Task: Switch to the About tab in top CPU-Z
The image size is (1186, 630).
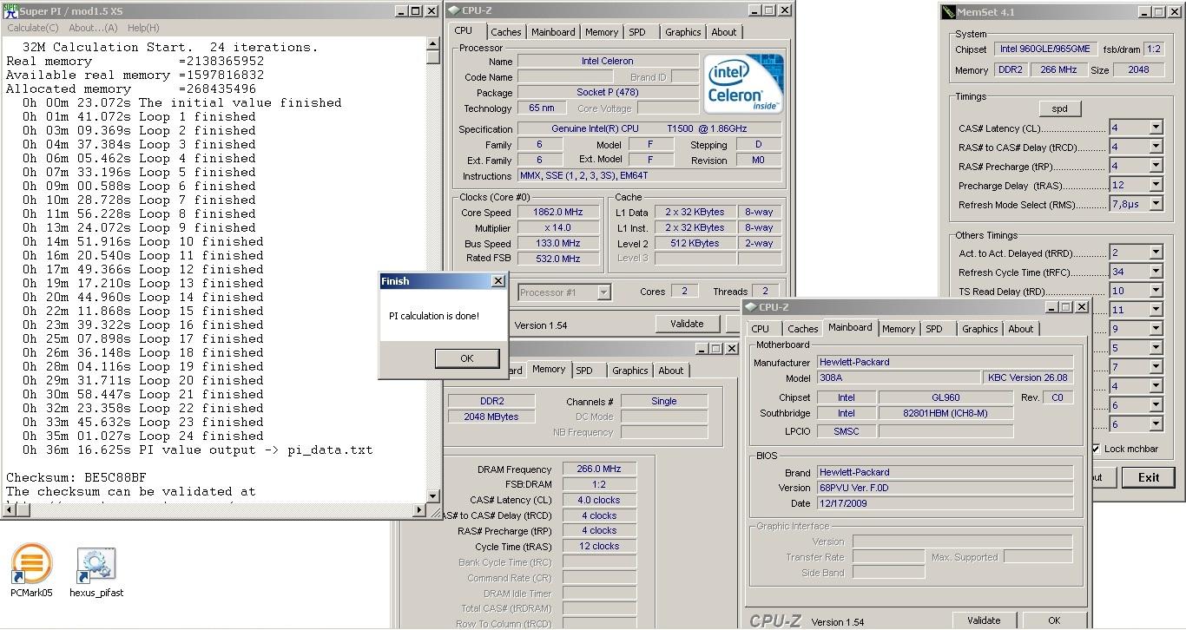Action: (x=723, y=32)
